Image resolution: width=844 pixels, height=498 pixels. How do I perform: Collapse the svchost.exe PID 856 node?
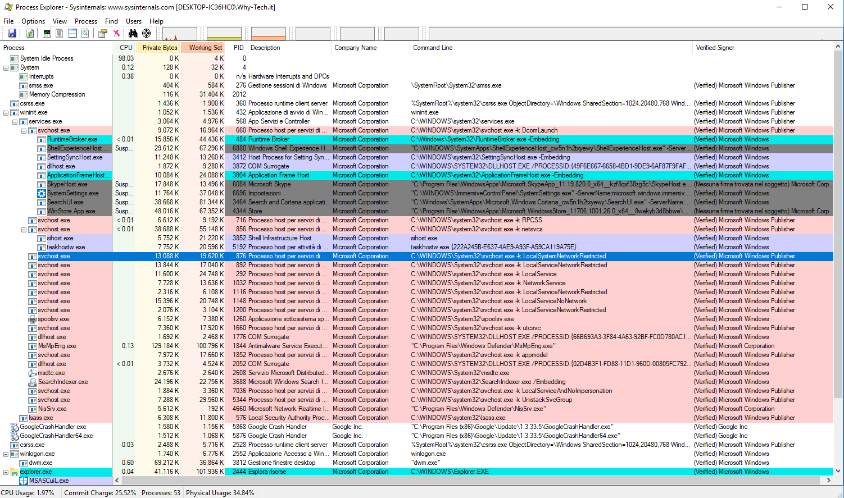click(24, 229)
